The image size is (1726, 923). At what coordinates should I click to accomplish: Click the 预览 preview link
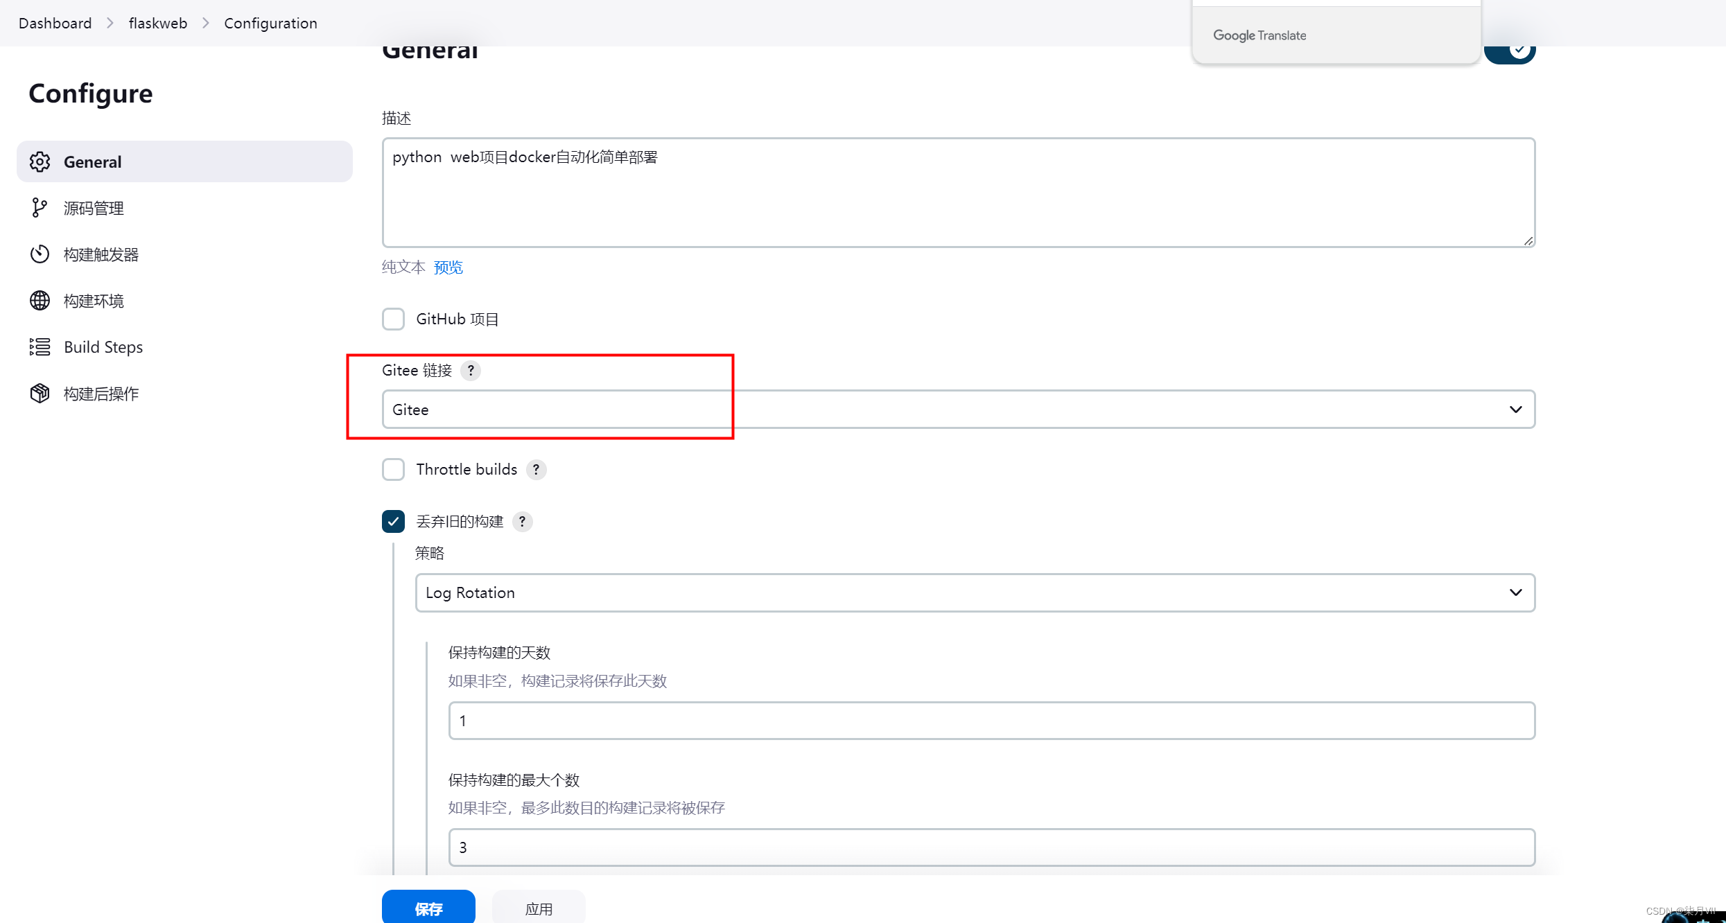coord(448,266)
